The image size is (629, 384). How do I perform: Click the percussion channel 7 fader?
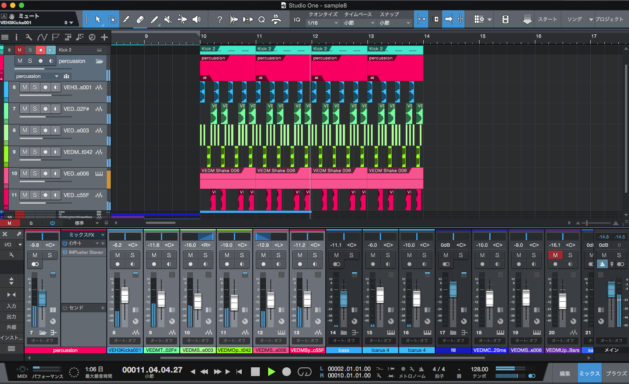42,298
